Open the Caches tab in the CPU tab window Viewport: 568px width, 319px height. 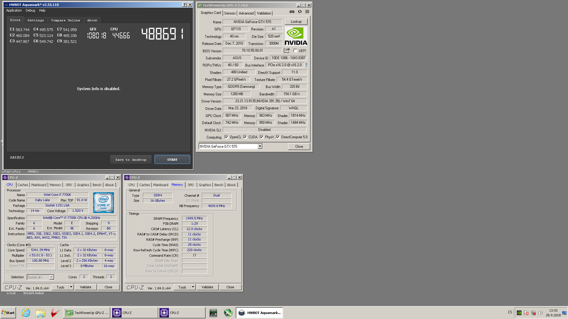(x=23, y=185)
